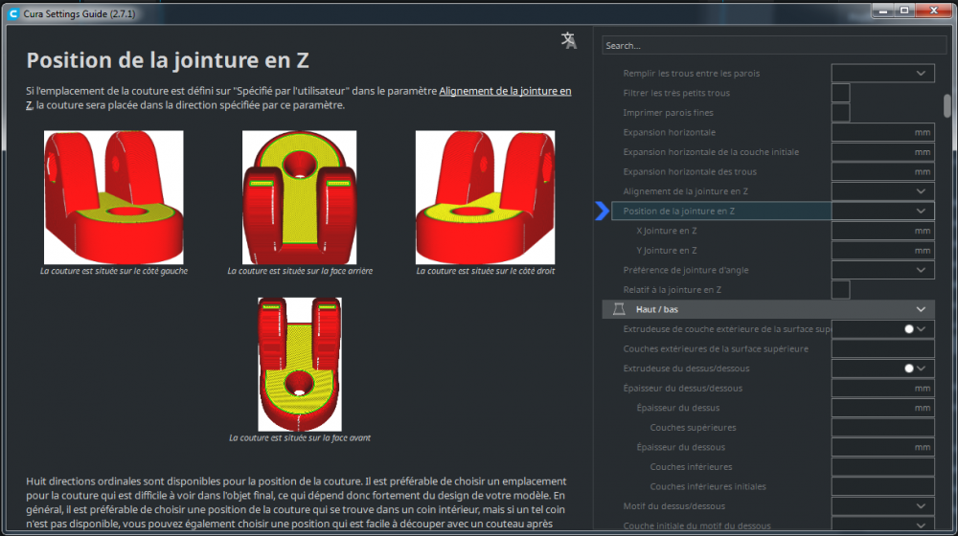This screenshot has height=536, width=958.
Task: Enable Imprimer parois fines checkbox
Action: pyautogui.click(x=841, y=112)
